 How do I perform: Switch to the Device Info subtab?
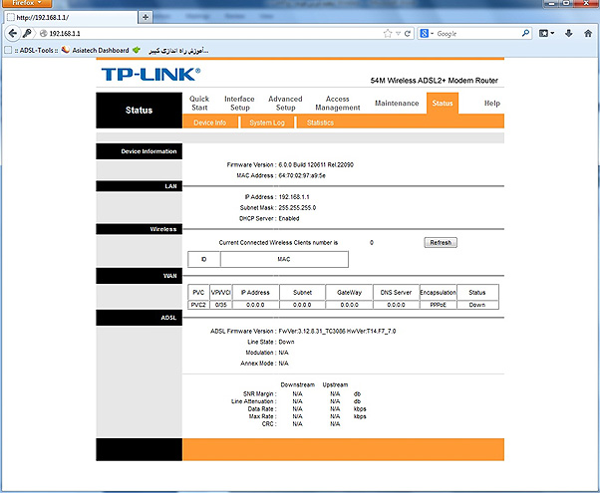(210, 123)
